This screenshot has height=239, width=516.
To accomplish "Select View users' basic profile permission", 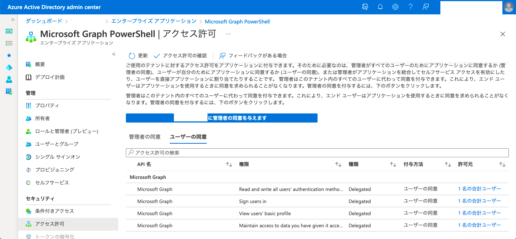I will [x=317, y=213].
